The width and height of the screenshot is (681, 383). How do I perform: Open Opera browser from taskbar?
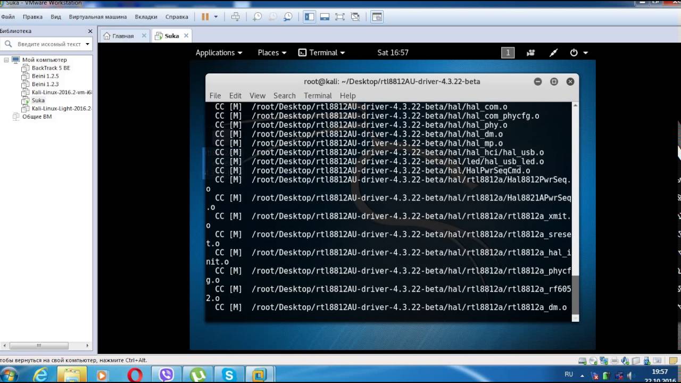(x=135, y=375)
